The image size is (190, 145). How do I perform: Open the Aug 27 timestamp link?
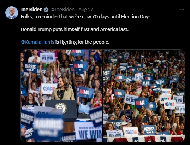click(86, 10)
